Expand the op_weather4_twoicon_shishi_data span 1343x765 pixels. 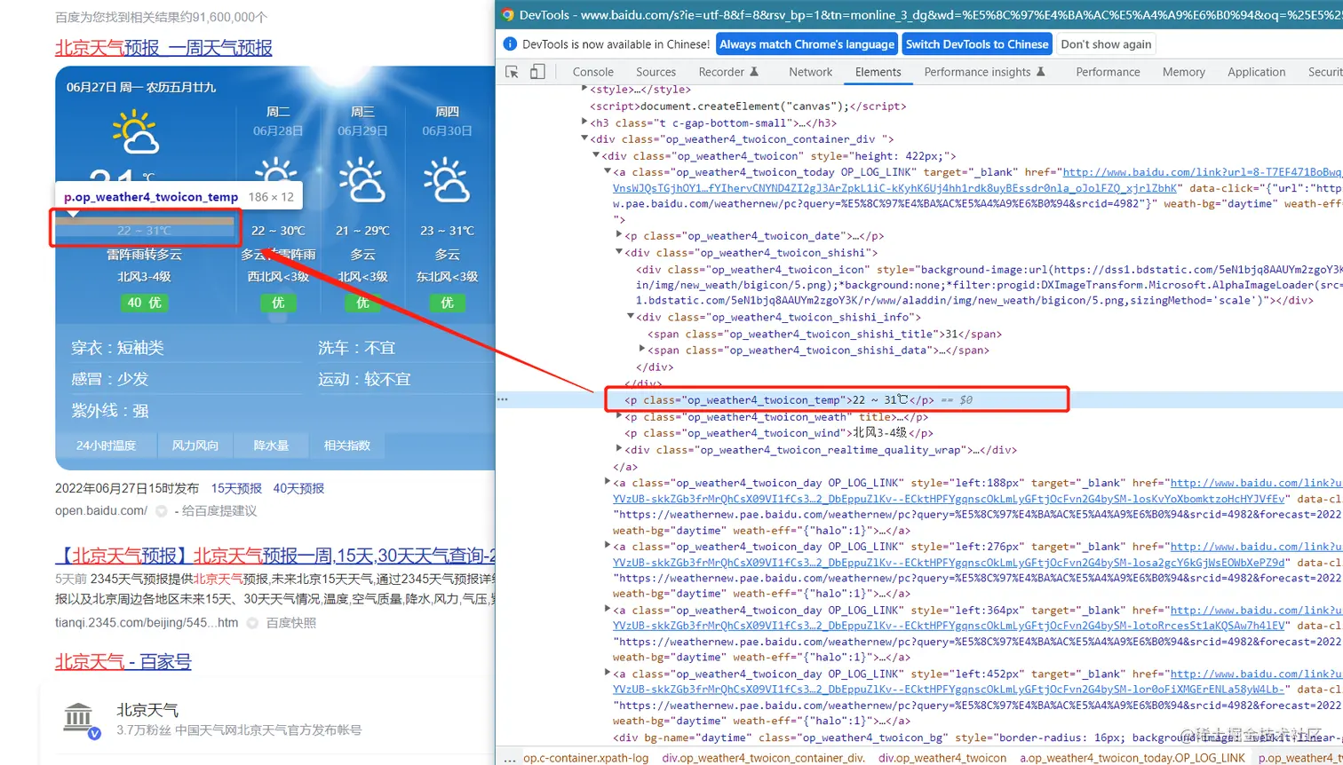643,350
